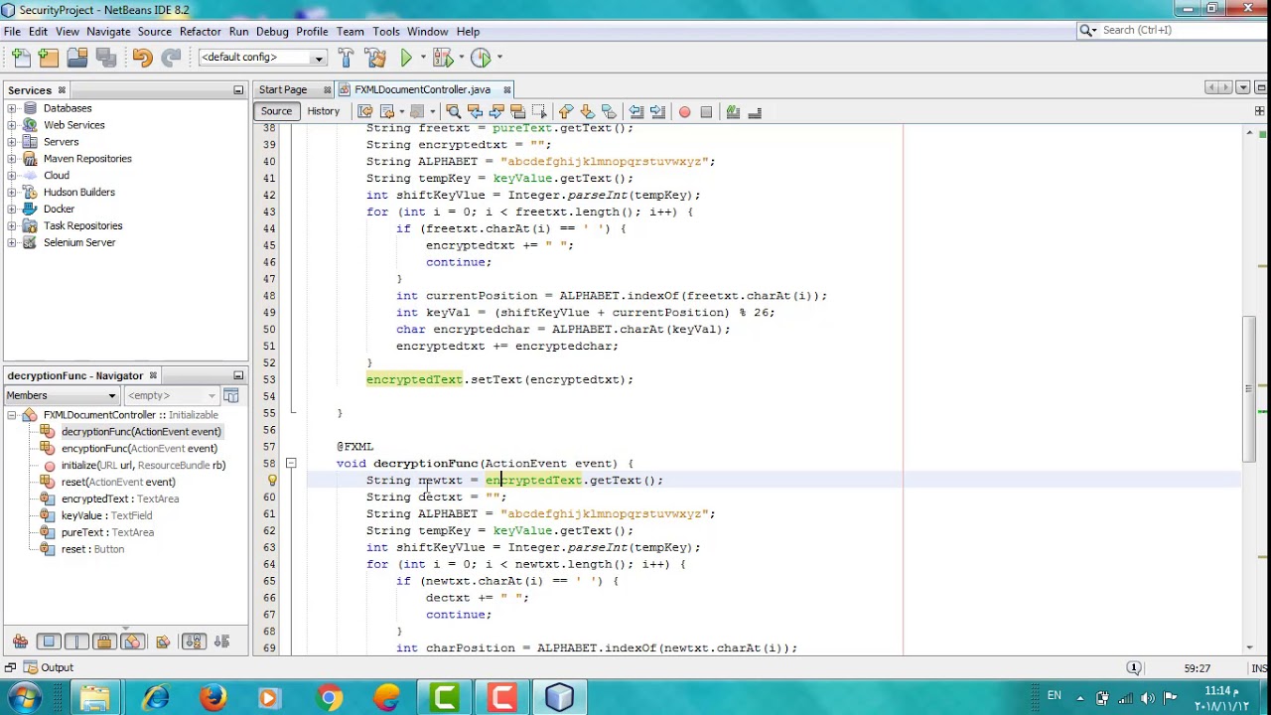Viewport: 1271px width, 715px height.
Task: Click the New Project toolbar icon
Action: (x=49, y=58)
